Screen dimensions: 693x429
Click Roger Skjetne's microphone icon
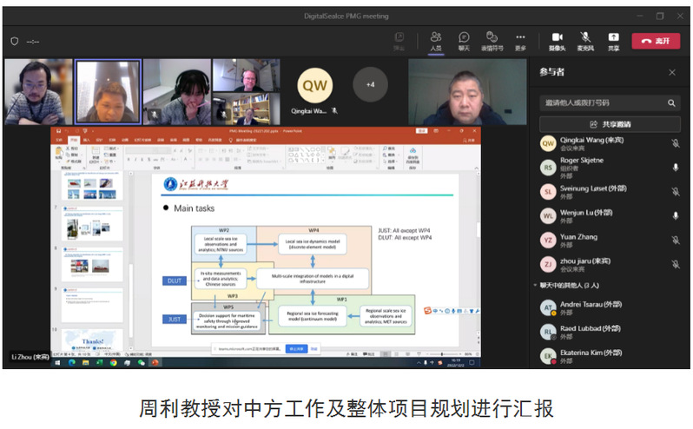coord(675,167)
